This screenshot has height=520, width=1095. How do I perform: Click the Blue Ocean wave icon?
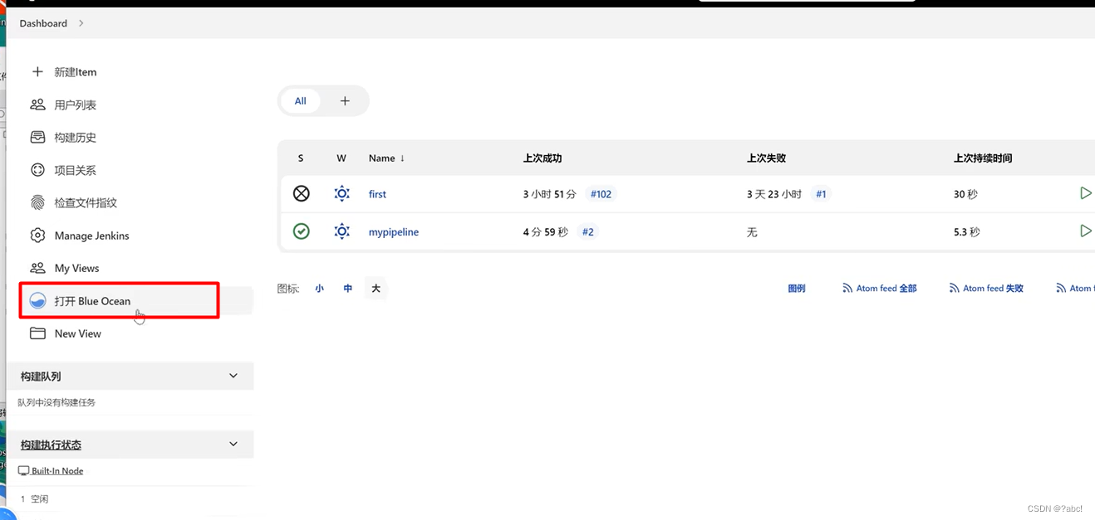[x=37, y=301]
